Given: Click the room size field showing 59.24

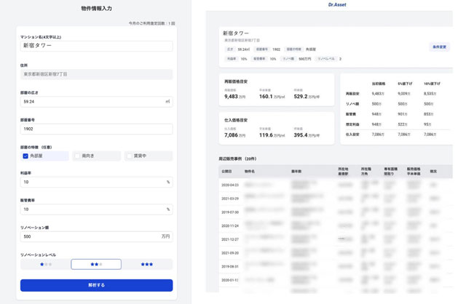Looking at the screenshot, I should [x=96, y=102].
